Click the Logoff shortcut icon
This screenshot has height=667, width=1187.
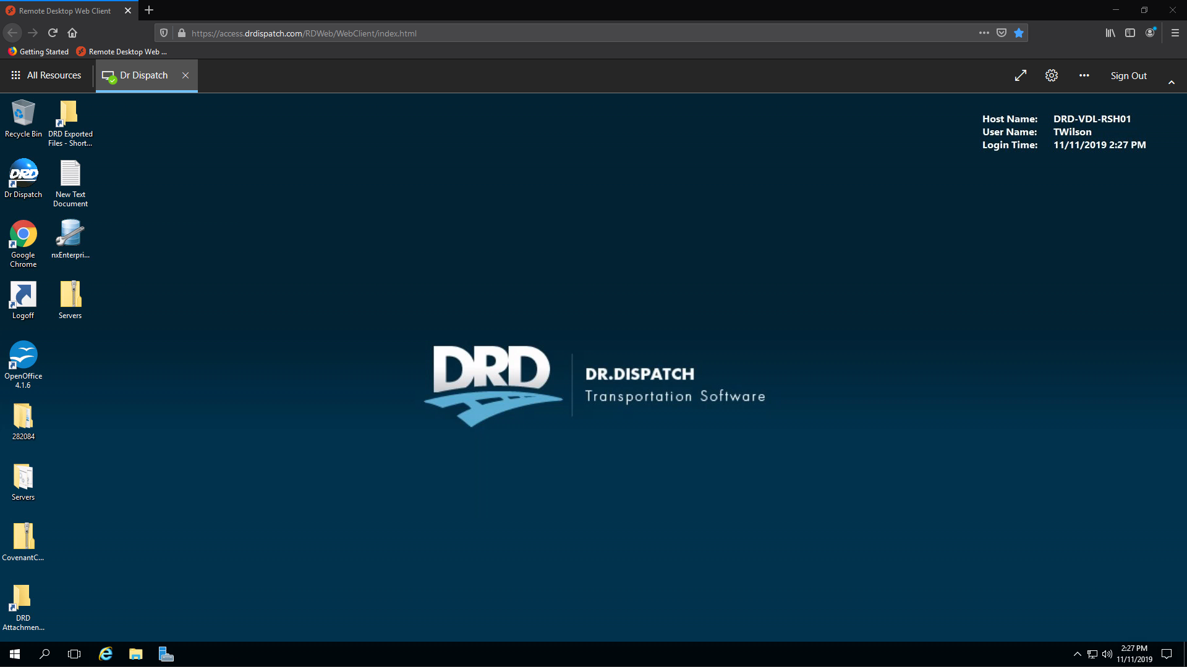coord(23,296)
